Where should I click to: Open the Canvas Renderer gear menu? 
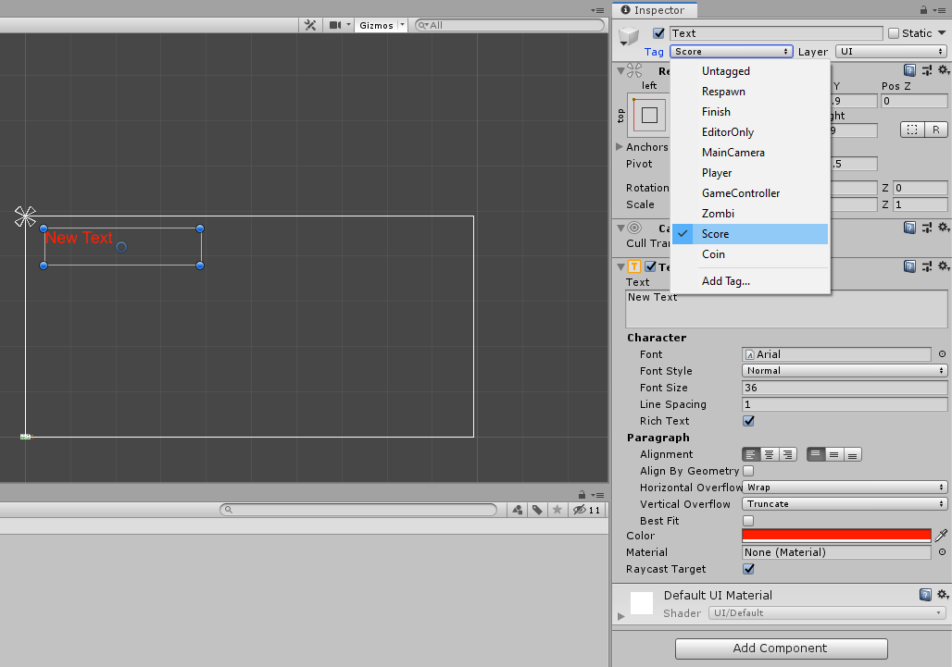(x=944, y=228)
